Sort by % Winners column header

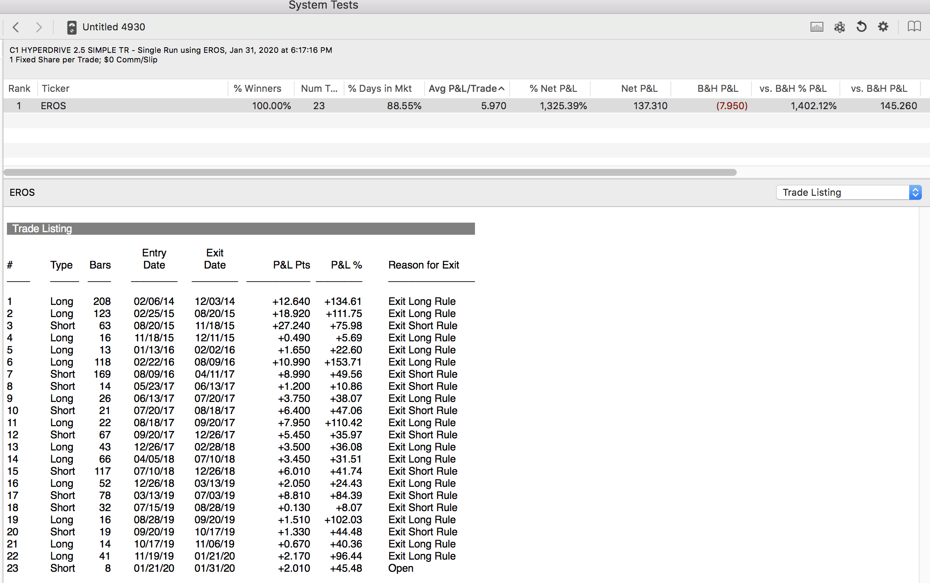[257, 88]
